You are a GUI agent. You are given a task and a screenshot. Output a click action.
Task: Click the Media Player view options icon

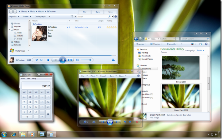[72, 16]
